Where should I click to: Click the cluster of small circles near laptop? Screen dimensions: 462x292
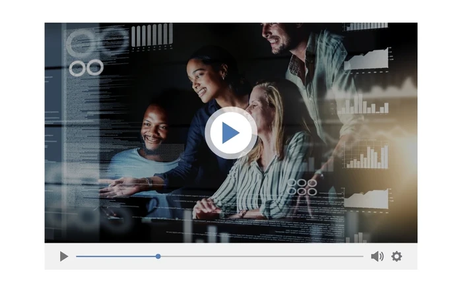point(302,187)
